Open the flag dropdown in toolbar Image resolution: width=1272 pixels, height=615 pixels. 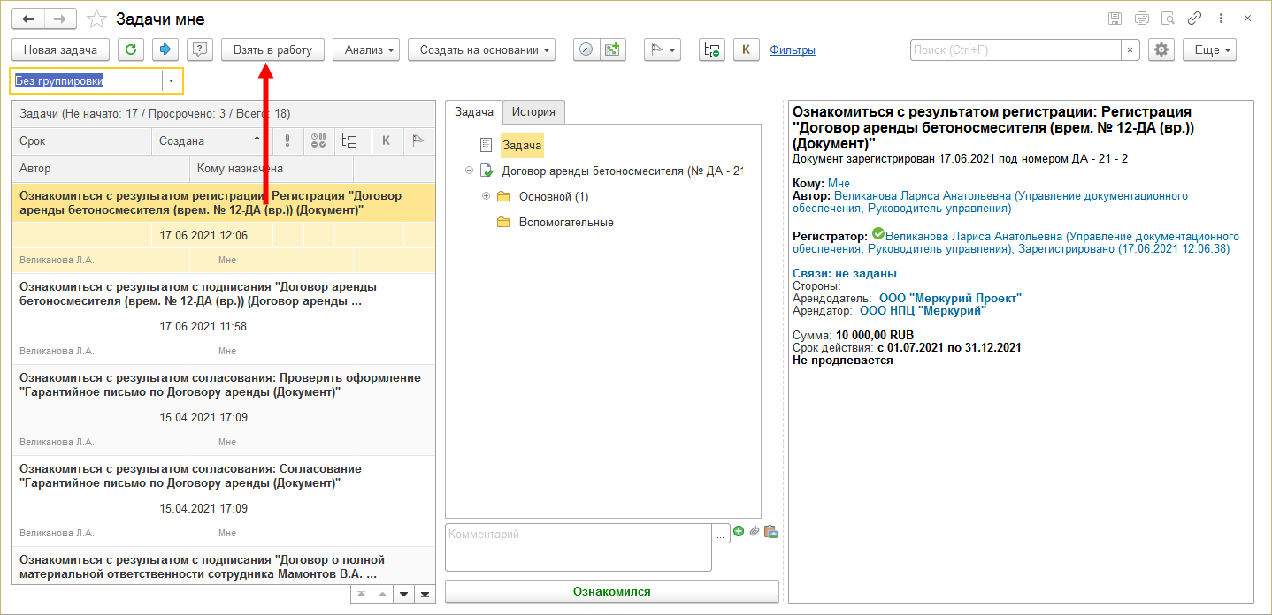(x=660, y=50)
